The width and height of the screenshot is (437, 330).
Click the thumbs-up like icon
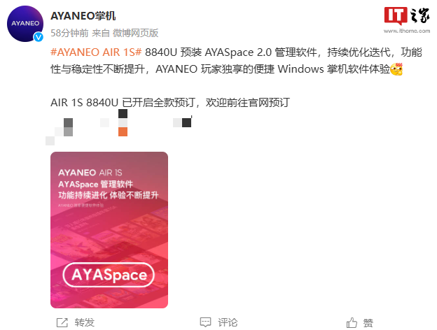coord(352,322)
